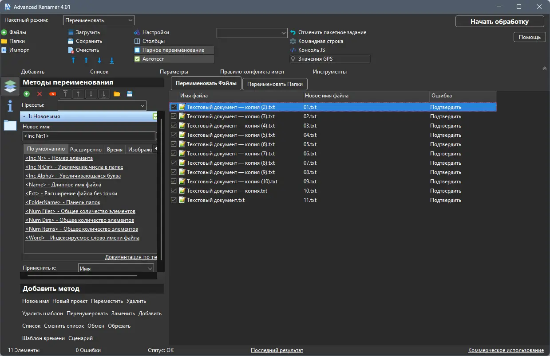Click into the Новое имя input field

pos(89,136)
